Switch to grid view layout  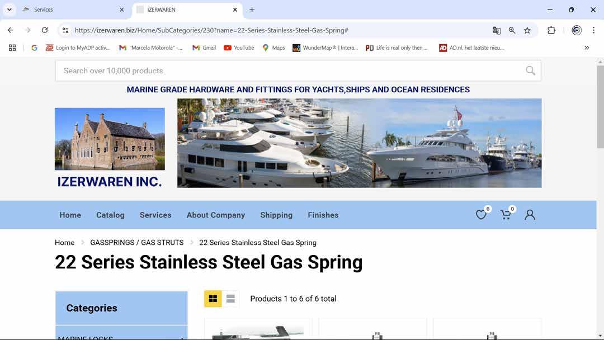(x=213, y=299)
